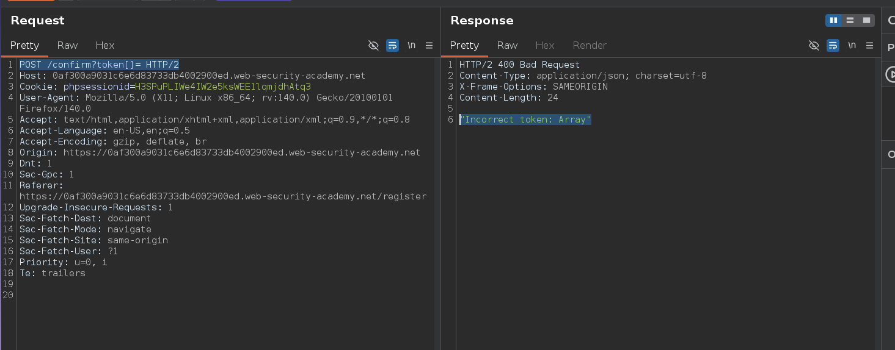This screenshot has height=350, width=895.
Task: Click the Accept: text/html header line
Action: coord(214,120)
